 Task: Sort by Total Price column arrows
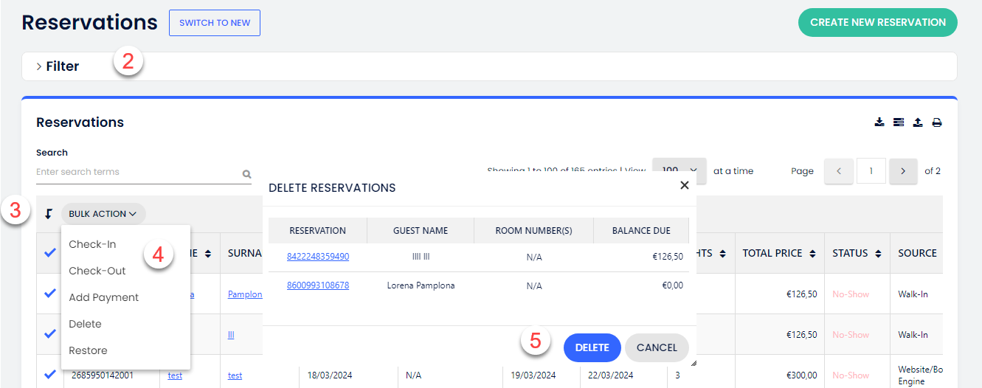pyautogui.click(x=812, y=254)
